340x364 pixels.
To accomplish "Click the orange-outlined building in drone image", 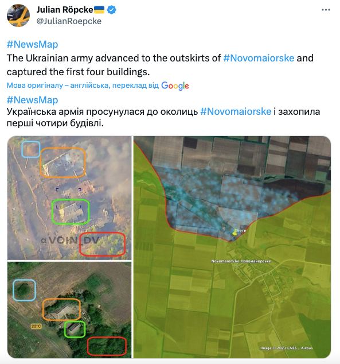I will (x=63, y=162).
